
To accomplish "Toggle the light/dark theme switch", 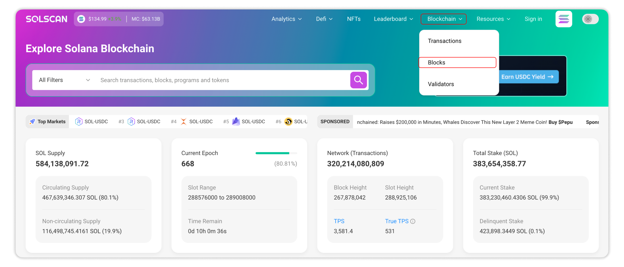I will [590, 19].
